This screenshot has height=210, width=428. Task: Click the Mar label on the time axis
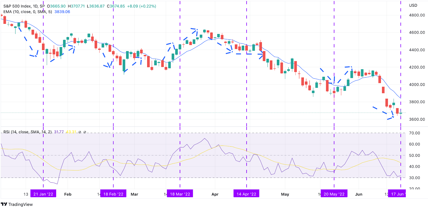(x=135, y=194)
